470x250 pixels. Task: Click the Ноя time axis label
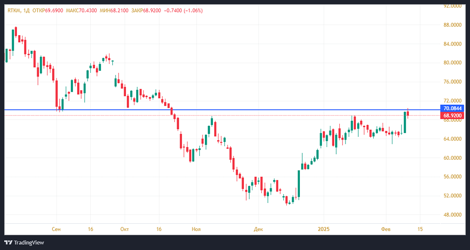point(196,229)
